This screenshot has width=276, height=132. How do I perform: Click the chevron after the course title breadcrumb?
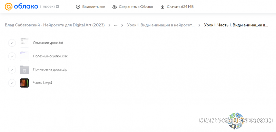(109, 25)
